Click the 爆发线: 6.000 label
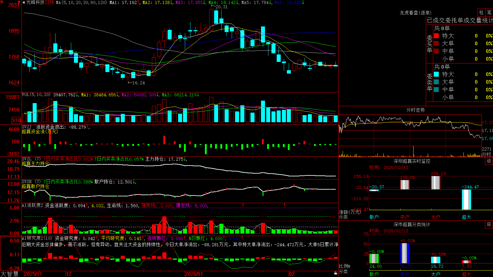This screenshot has width=493, height=277. coord(192,206)
